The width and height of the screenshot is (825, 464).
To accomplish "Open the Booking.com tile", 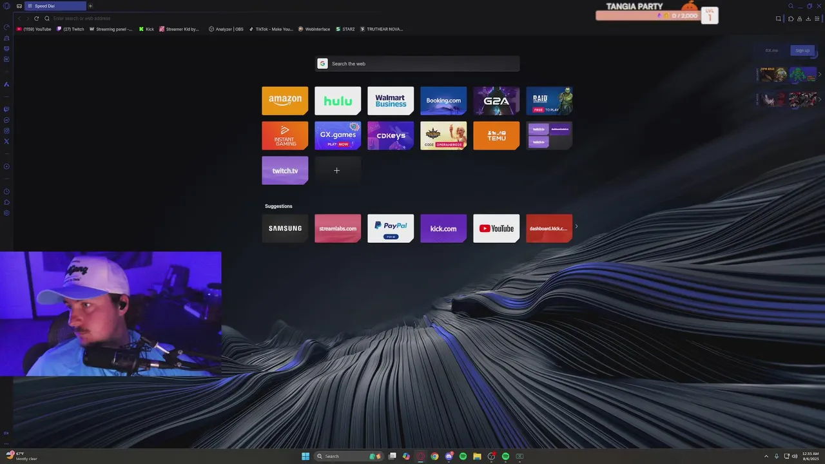I will point(443,101).
